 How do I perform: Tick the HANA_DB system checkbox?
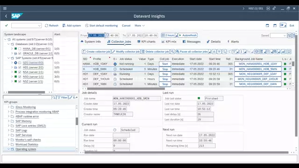[20, 49]
